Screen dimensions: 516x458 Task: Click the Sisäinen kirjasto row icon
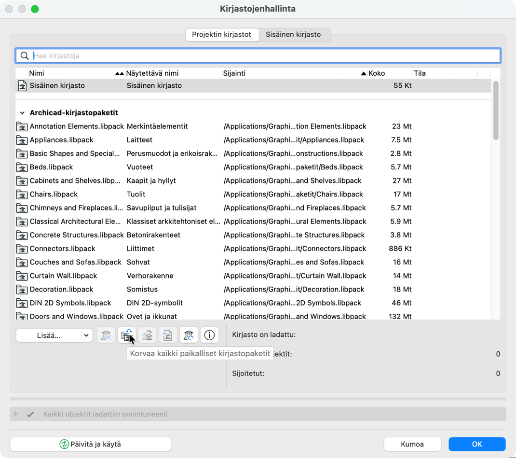pos(22,86)
